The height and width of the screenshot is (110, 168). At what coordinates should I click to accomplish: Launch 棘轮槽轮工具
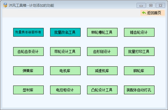coord(102,32)
